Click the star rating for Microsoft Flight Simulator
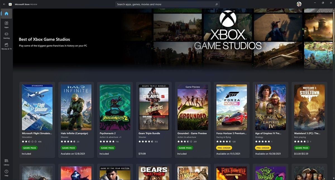 point(29,142)
